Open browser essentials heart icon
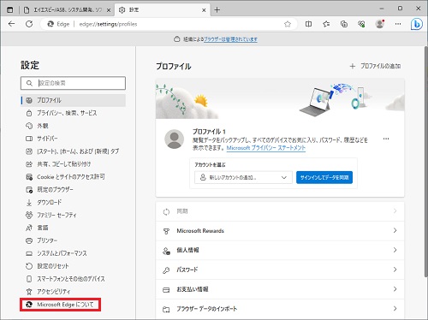 point(361,24)
